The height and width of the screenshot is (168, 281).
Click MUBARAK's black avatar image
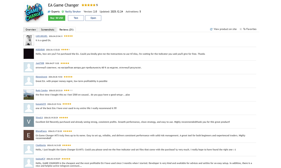coord(29,54)
